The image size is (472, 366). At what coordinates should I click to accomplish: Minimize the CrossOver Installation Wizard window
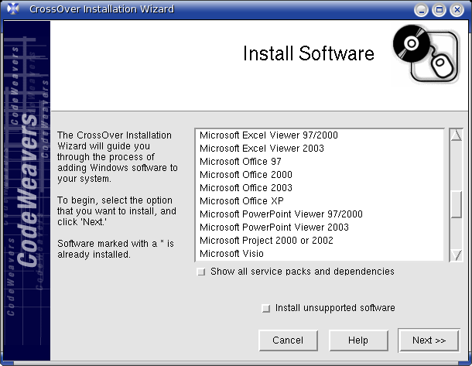click(x=421, y=10)
